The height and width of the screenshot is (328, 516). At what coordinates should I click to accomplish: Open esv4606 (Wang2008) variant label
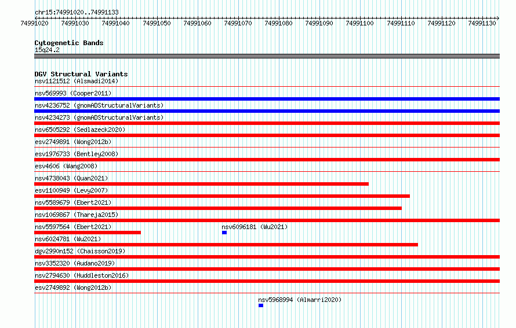click(66, 166)
